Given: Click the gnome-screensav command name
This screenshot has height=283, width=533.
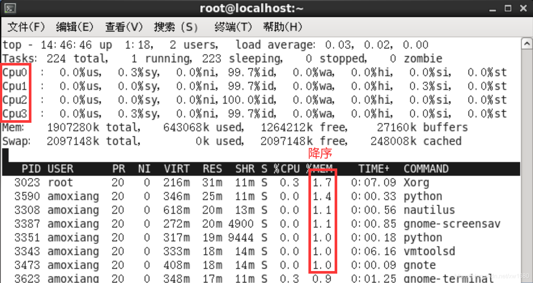Looking at the screenshot, I should click(x=452, y=224).
